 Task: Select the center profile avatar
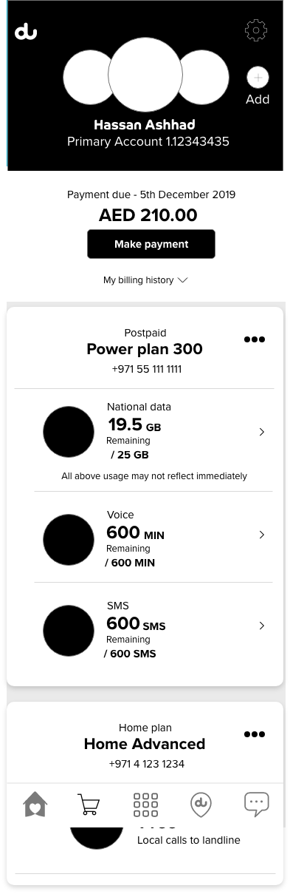coord(145,75)
